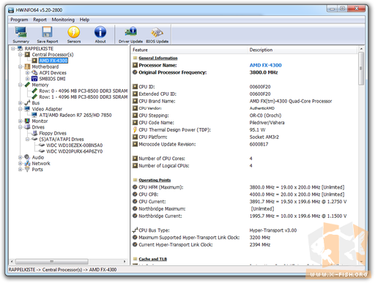Select the Monitor tree node
The height and width of the screenshot is (283, 375).
click(x=40, y=121)
